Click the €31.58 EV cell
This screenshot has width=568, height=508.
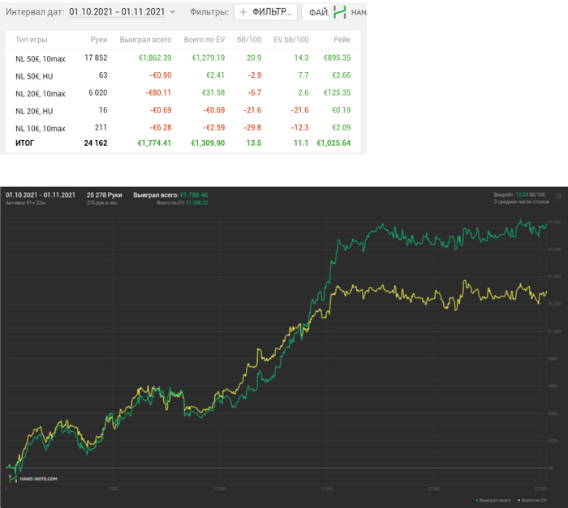click(x=213, y=92)
